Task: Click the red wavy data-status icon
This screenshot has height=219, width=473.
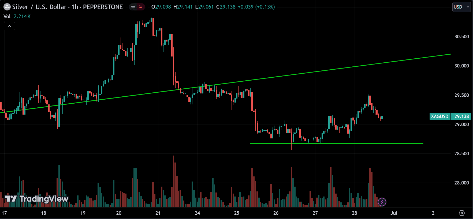Action: tap(140, 7)
